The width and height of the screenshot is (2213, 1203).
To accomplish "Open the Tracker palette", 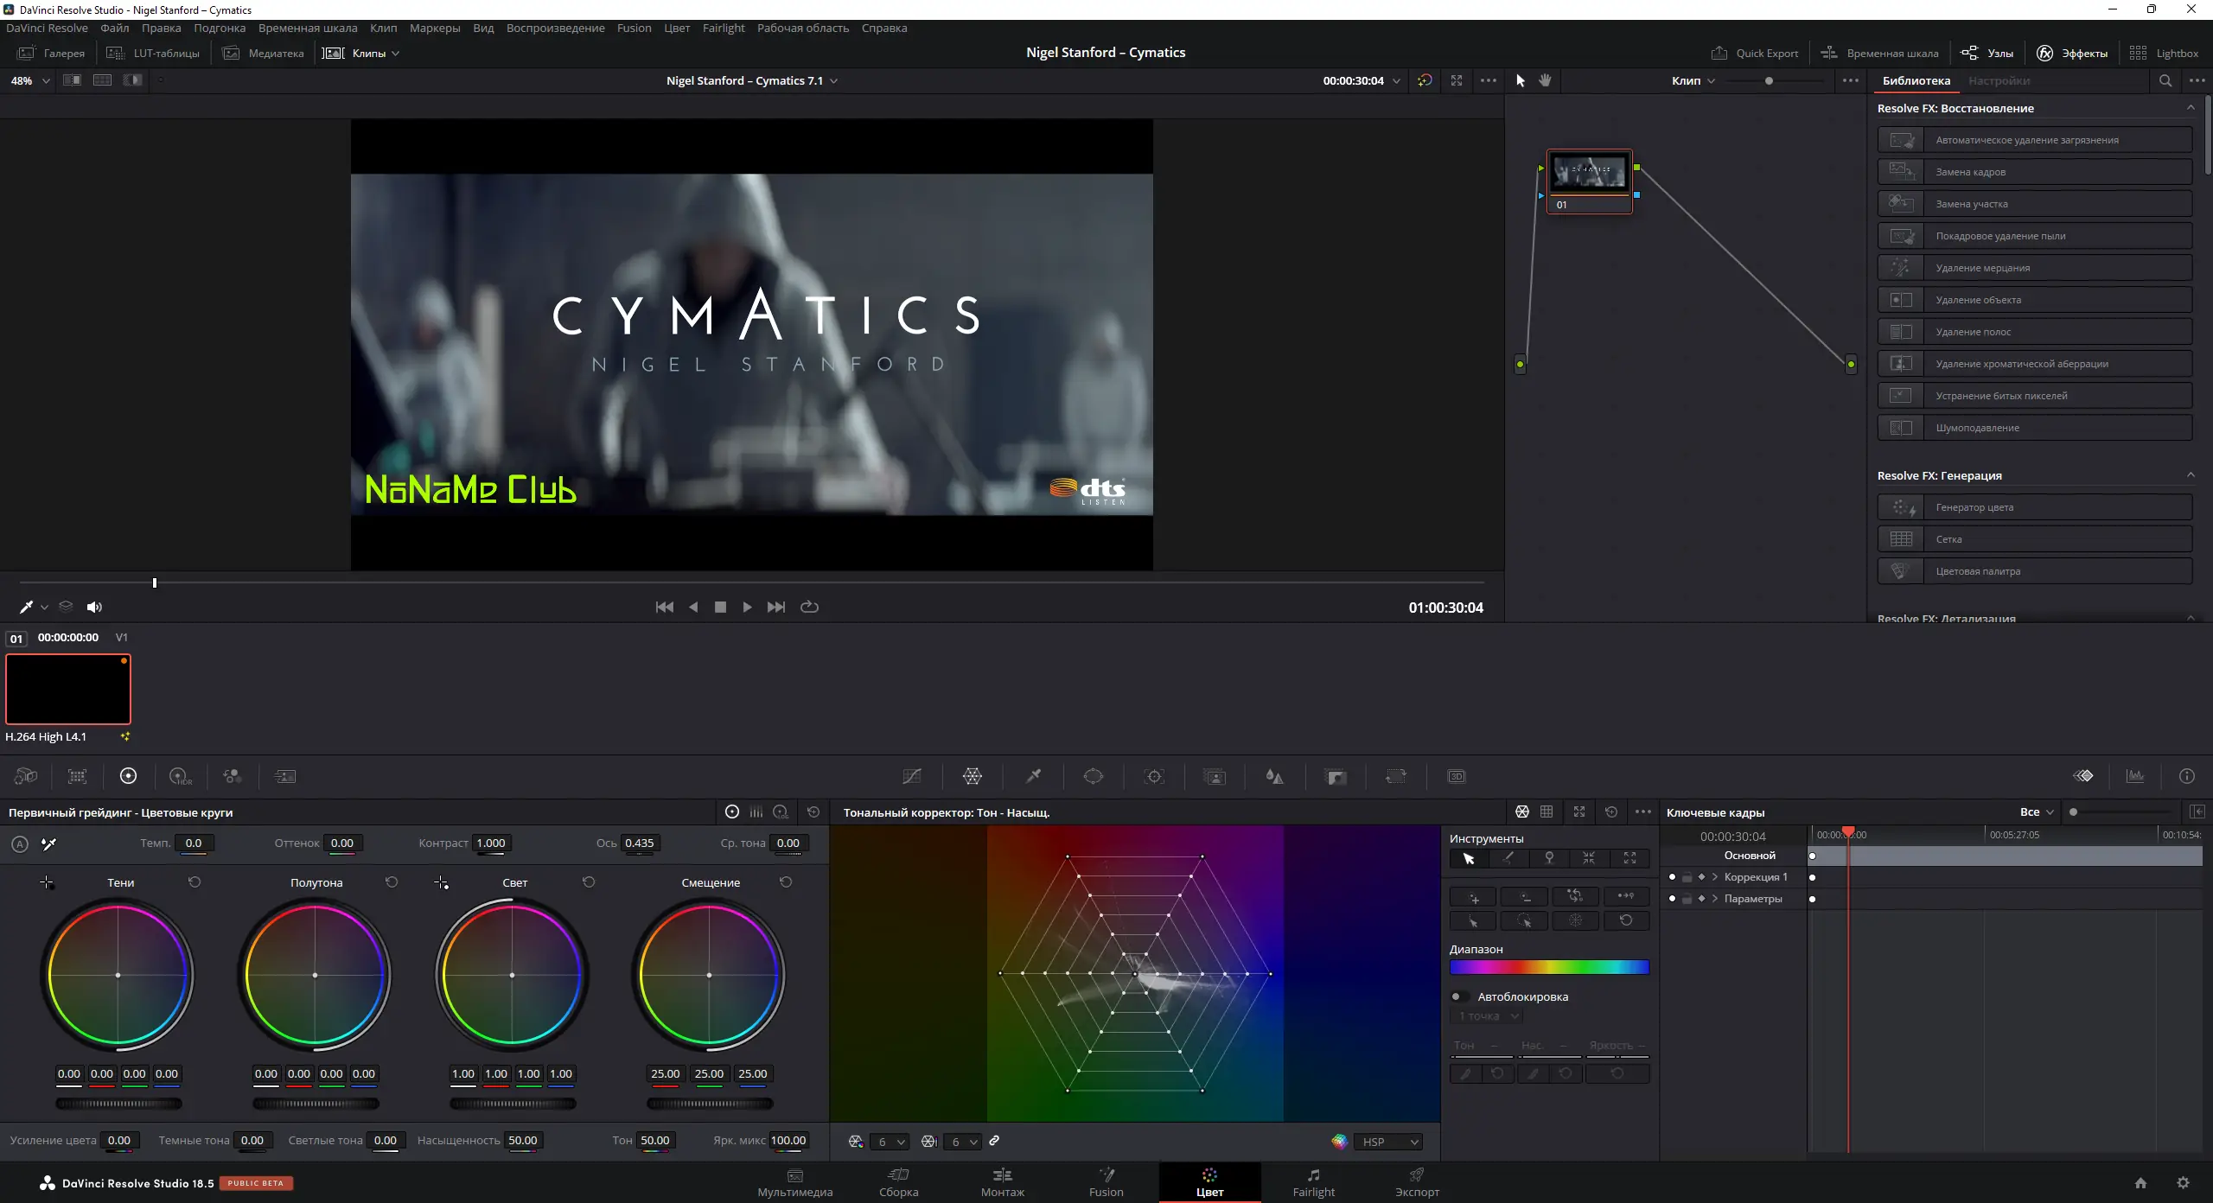I will point(1154,776).
